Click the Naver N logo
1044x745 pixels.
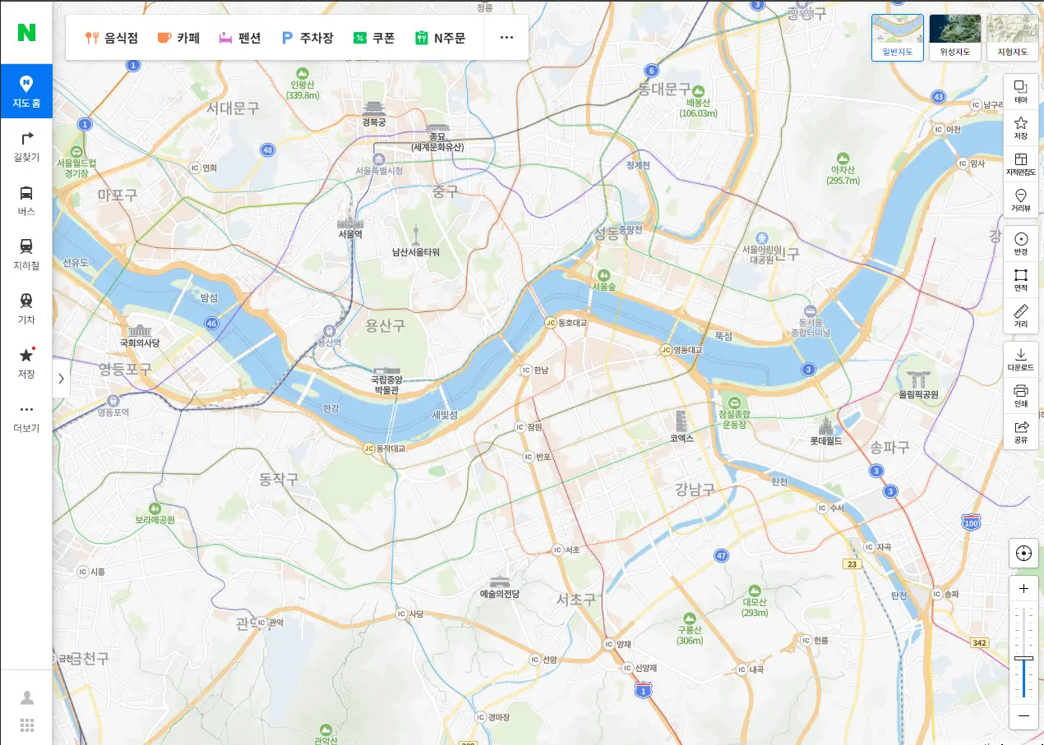pyautogui.click(x=26, y=32)
